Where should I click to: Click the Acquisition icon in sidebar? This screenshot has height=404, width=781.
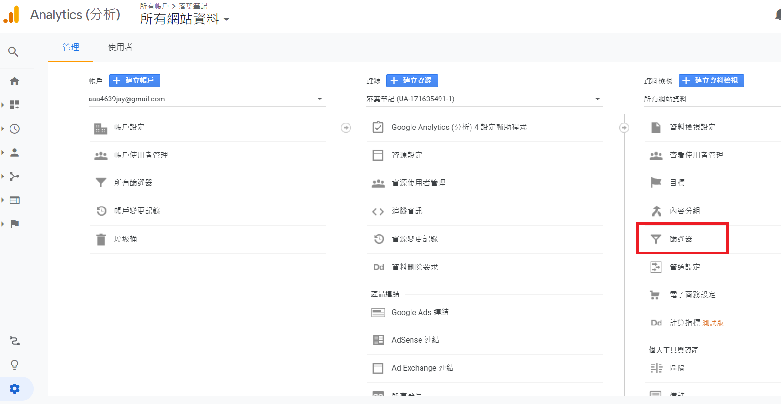click(14, 177)
